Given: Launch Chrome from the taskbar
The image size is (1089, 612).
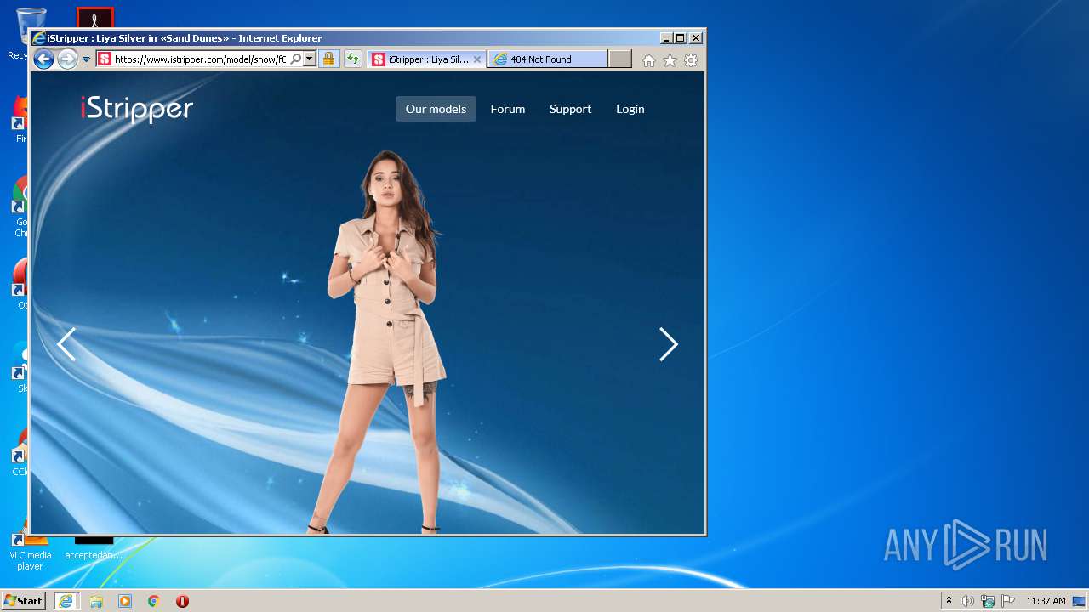Looking at the screenshot, I should (154, 601).
